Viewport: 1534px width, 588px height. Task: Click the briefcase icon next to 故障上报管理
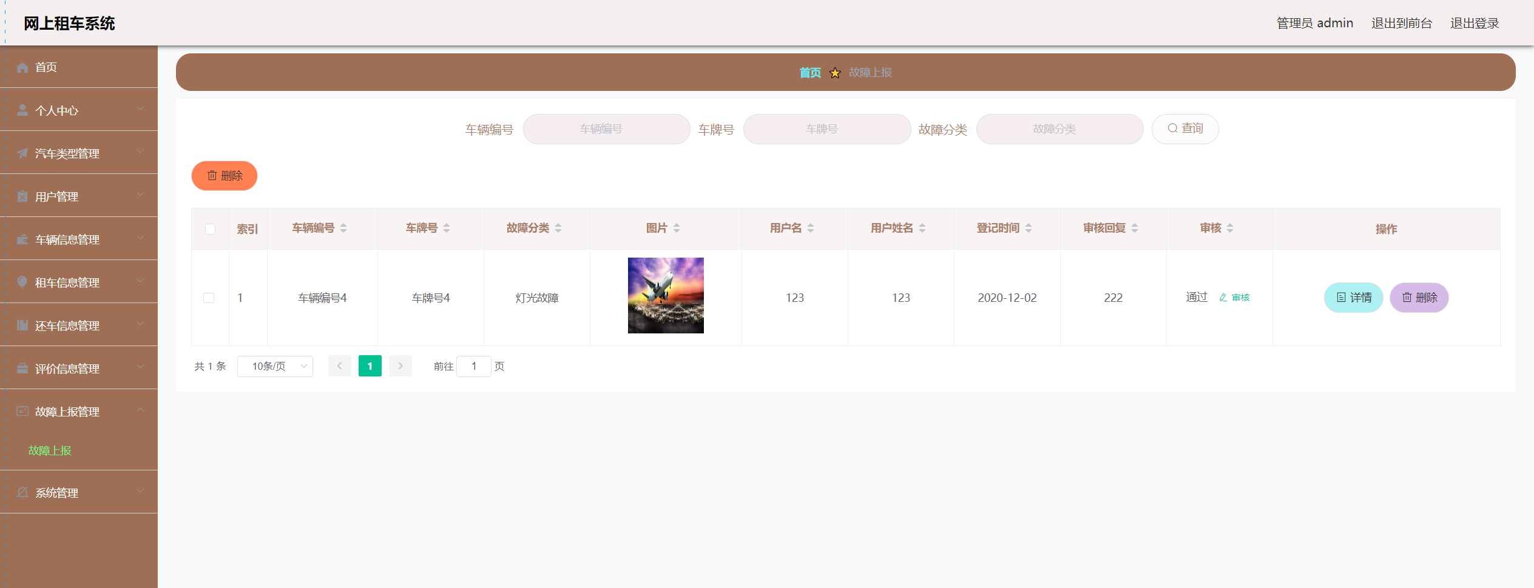pyautogui.click(x=22, y=411)
